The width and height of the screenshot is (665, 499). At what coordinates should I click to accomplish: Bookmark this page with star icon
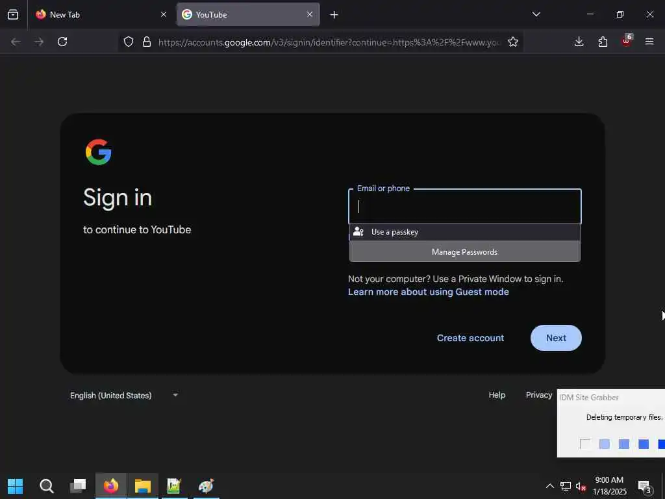coord(513,42)
